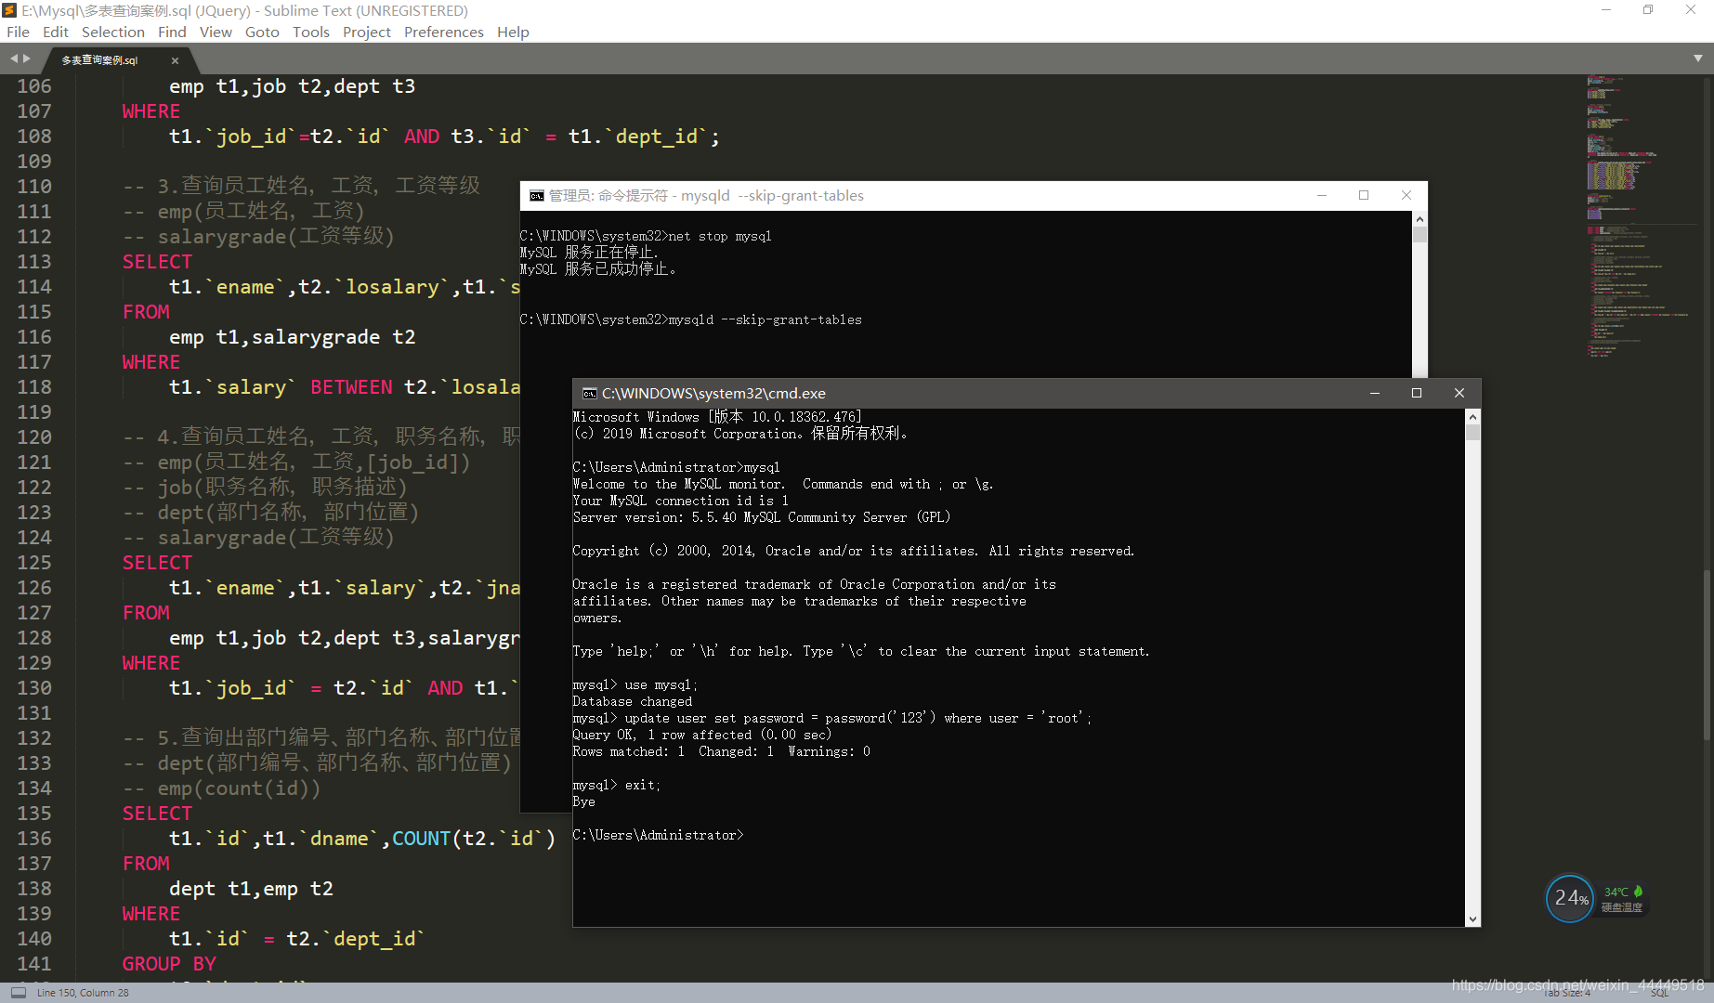Minimize the mysqld command prompt window
Image resolution: width=1714 pixels, height=1003 pixels.
(1321, 195)
